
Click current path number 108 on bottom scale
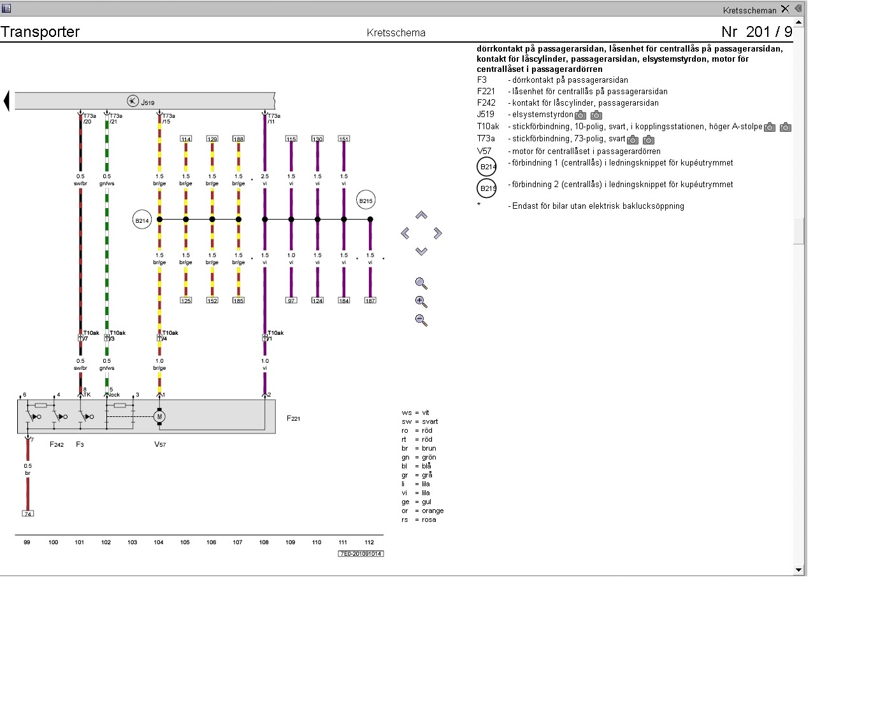[x=264, y=542]
